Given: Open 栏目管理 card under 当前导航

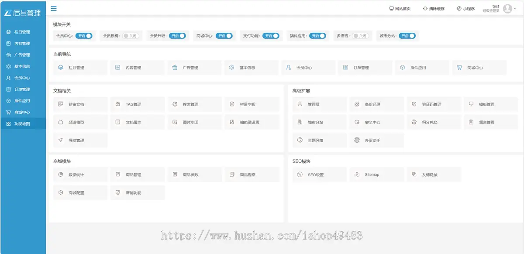Looking at the screenshot, I should (80, 68).
